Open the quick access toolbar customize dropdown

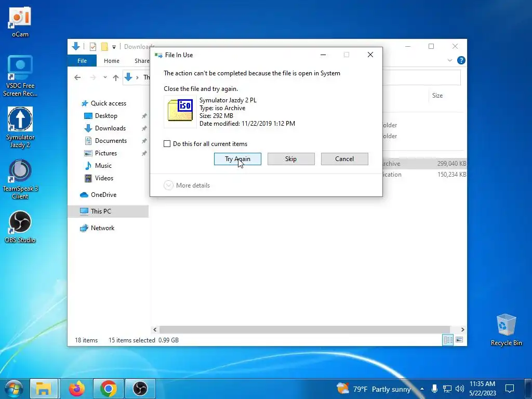tap(114, 47)
